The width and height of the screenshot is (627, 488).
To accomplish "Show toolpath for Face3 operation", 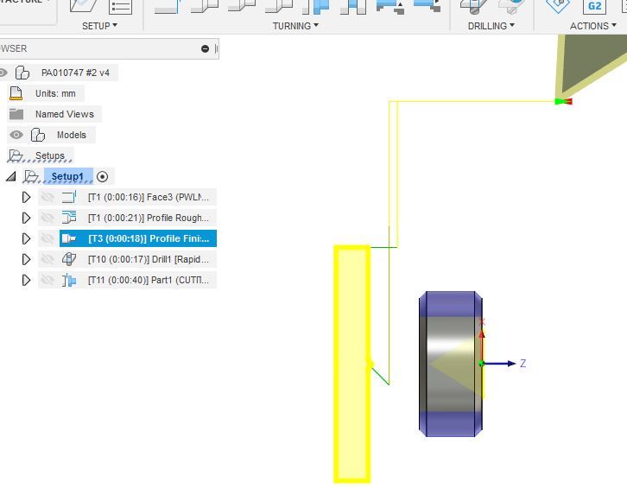I will point(47,197).
